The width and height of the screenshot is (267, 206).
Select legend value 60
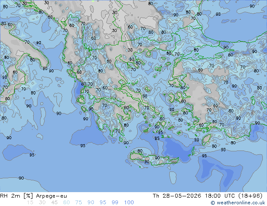(x=67, y=203)
